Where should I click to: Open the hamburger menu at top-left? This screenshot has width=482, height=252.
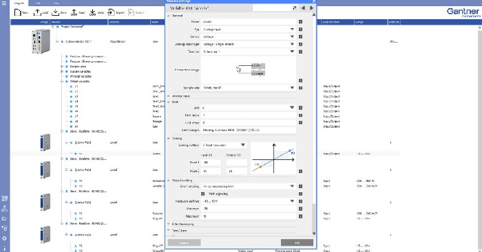coord(4,3)
